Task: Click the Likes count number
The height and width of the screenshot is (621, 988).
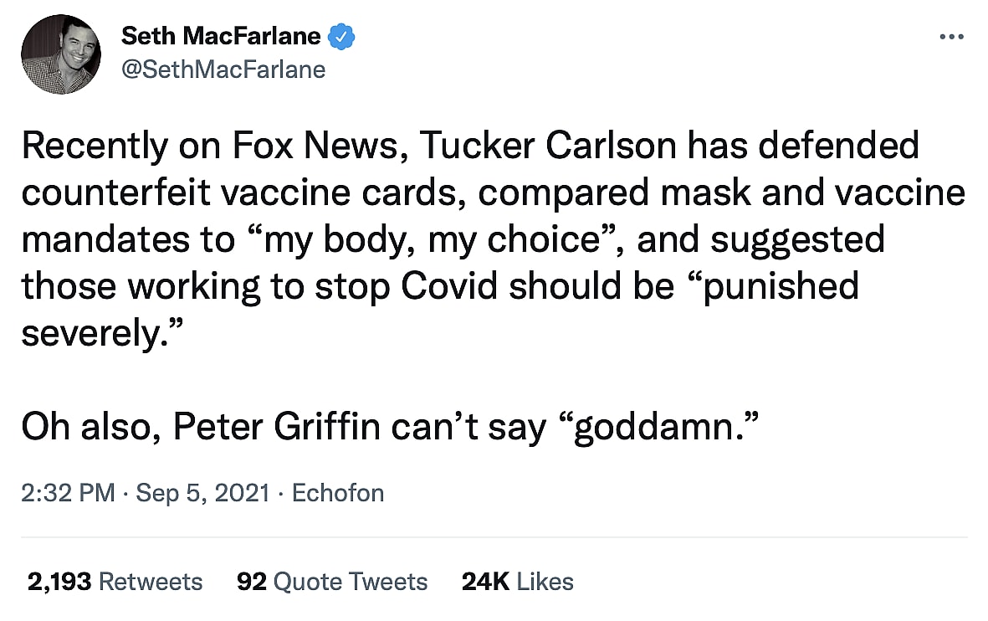Action: click(x=483, y=581)
